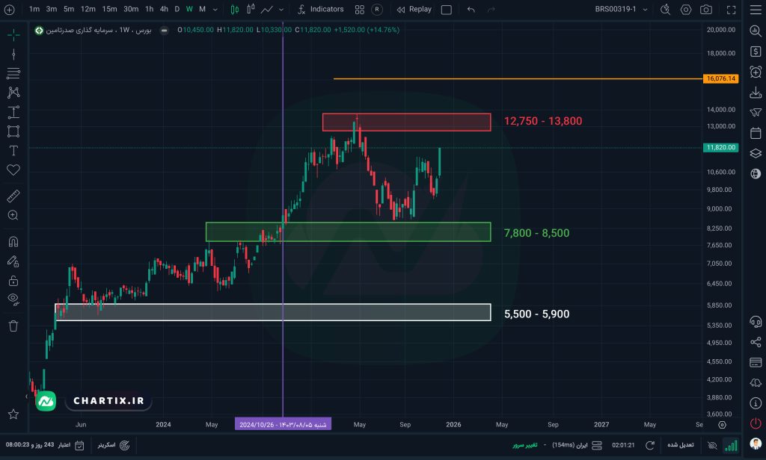
Task: Open the templates grid dropdown beside Indicators
Action: click(x=360, y=10)
